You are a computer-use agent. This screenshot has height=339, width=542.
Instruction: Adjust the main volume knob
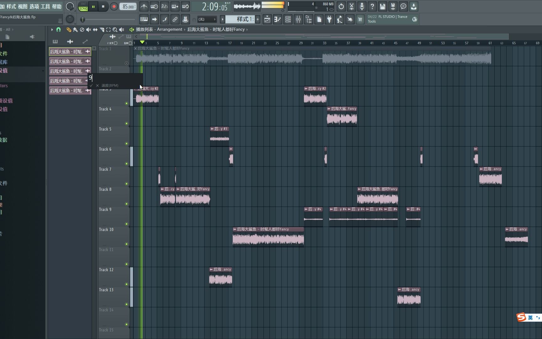pyautogui.click(x=70, y=6)
